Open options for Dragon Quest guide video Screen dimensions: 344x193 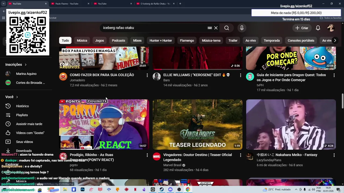(x=334, y=75)
